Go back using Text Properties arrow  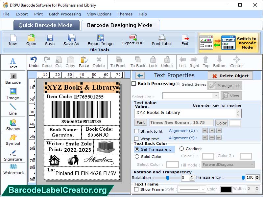point(140,76)
